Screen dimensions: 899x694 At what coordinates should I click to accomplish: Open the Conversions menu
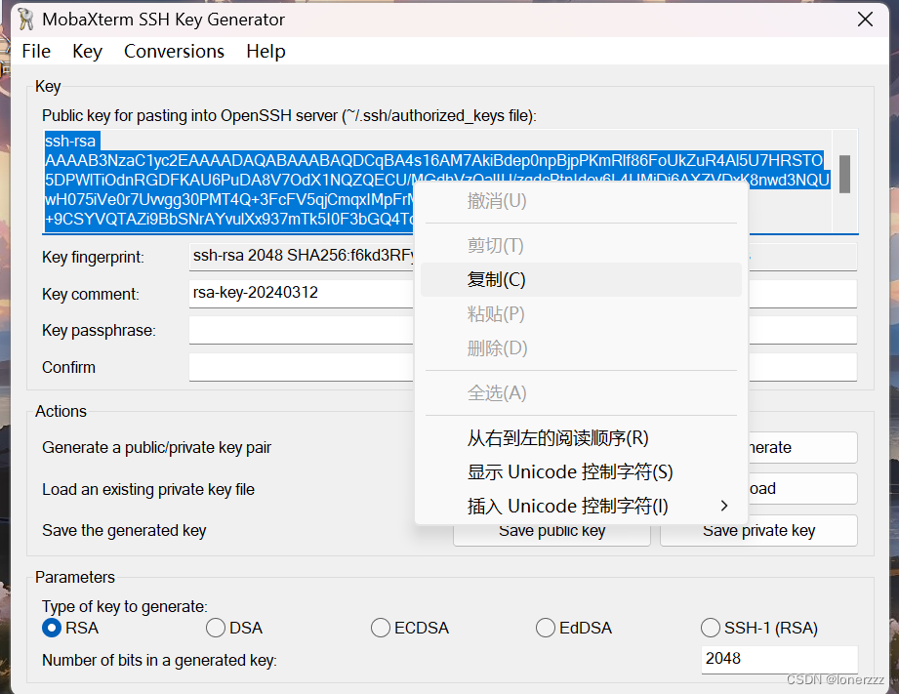click(x=174, y=51)
